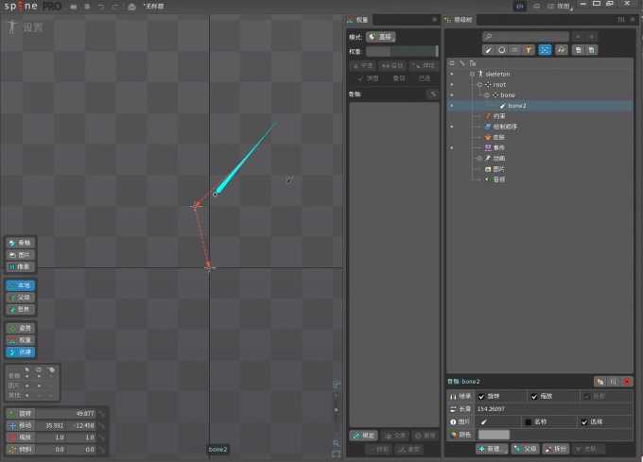This screenshot has height=462, width=643.
Task: Collapse the skeleton tree node
Action: coord(472,74)
